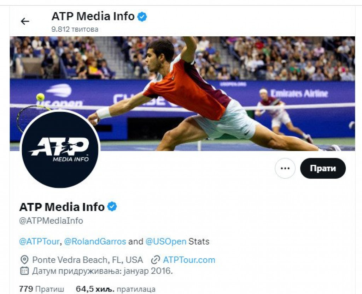Screen dimensions: 362x294
Task: Open the three-dots more options button
Action: (x=285, y=168)
